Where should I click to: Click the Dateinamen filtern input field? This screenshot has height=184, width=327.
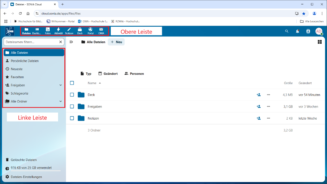click(31, 42)
